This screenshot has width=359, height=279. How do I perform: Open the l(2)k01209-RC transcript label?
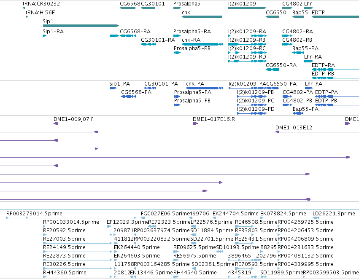click(x=247, y=48)
